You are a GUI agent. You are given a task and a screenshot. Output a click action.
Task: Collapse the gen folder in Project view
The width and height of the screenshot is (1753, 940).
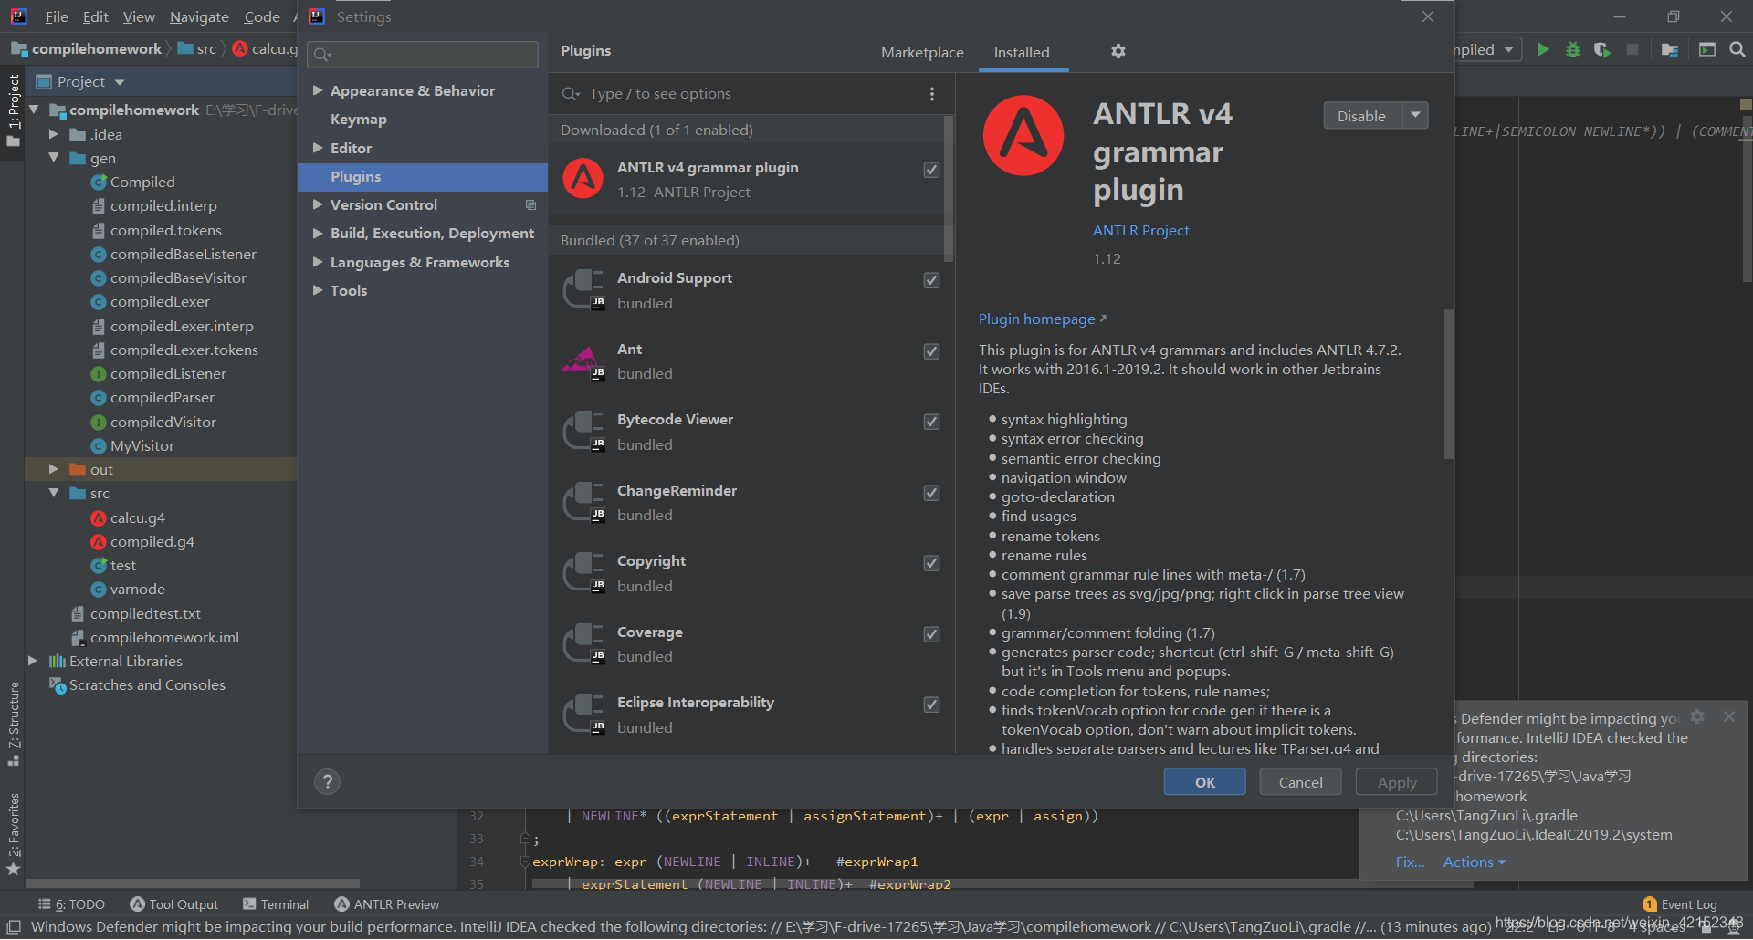click(x=54, y=158)
